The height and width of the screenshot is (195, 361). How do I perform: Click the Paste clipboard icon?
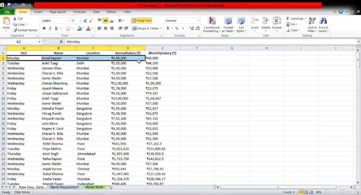point(6,21)
